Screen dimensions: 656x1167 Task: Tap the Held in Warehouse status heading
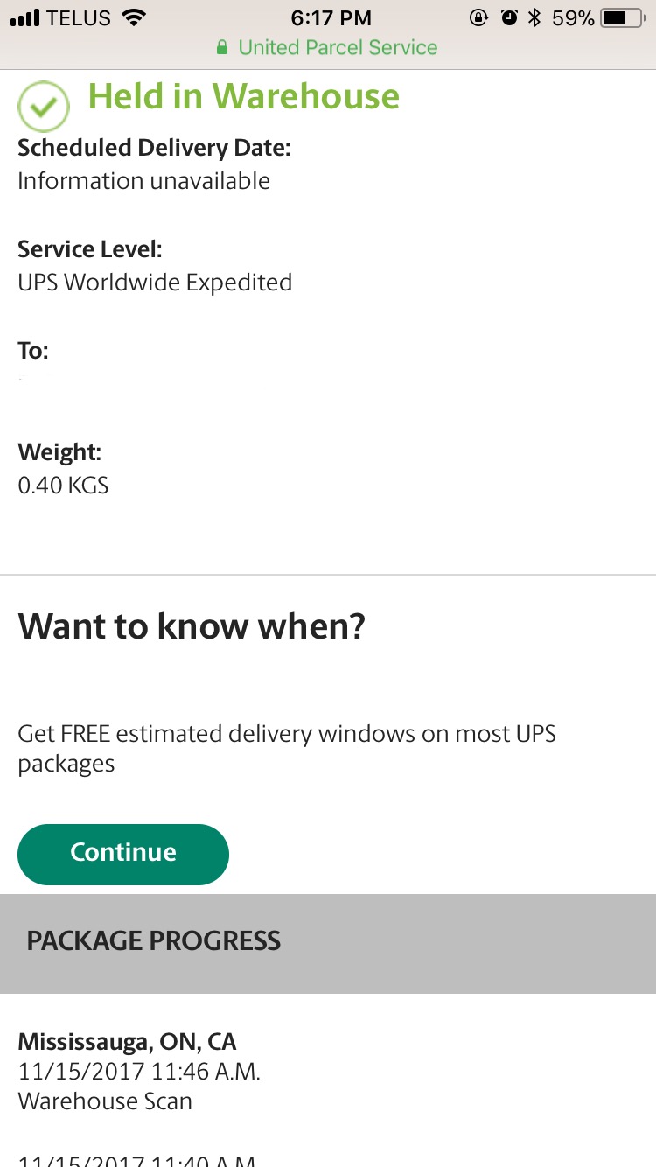[244, 96]
